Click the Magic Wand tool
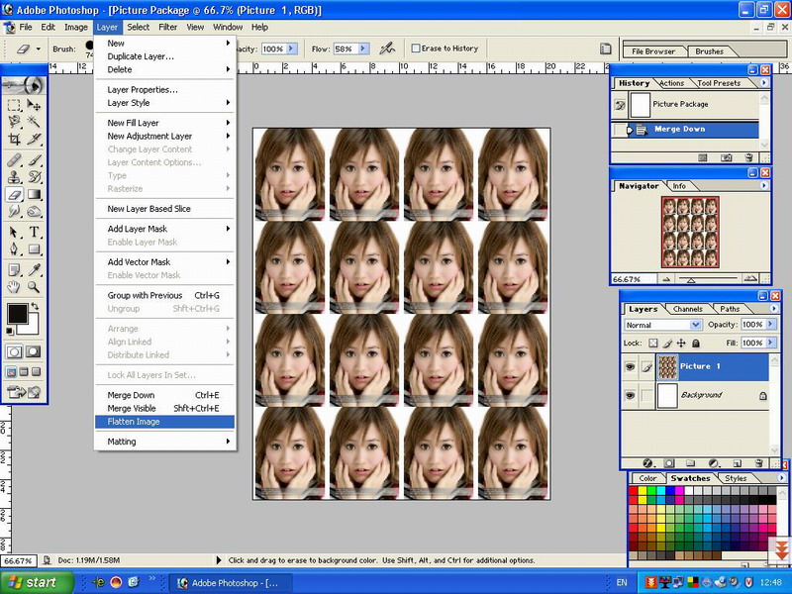This screenshot has height=594, width=792. point(34,122)
